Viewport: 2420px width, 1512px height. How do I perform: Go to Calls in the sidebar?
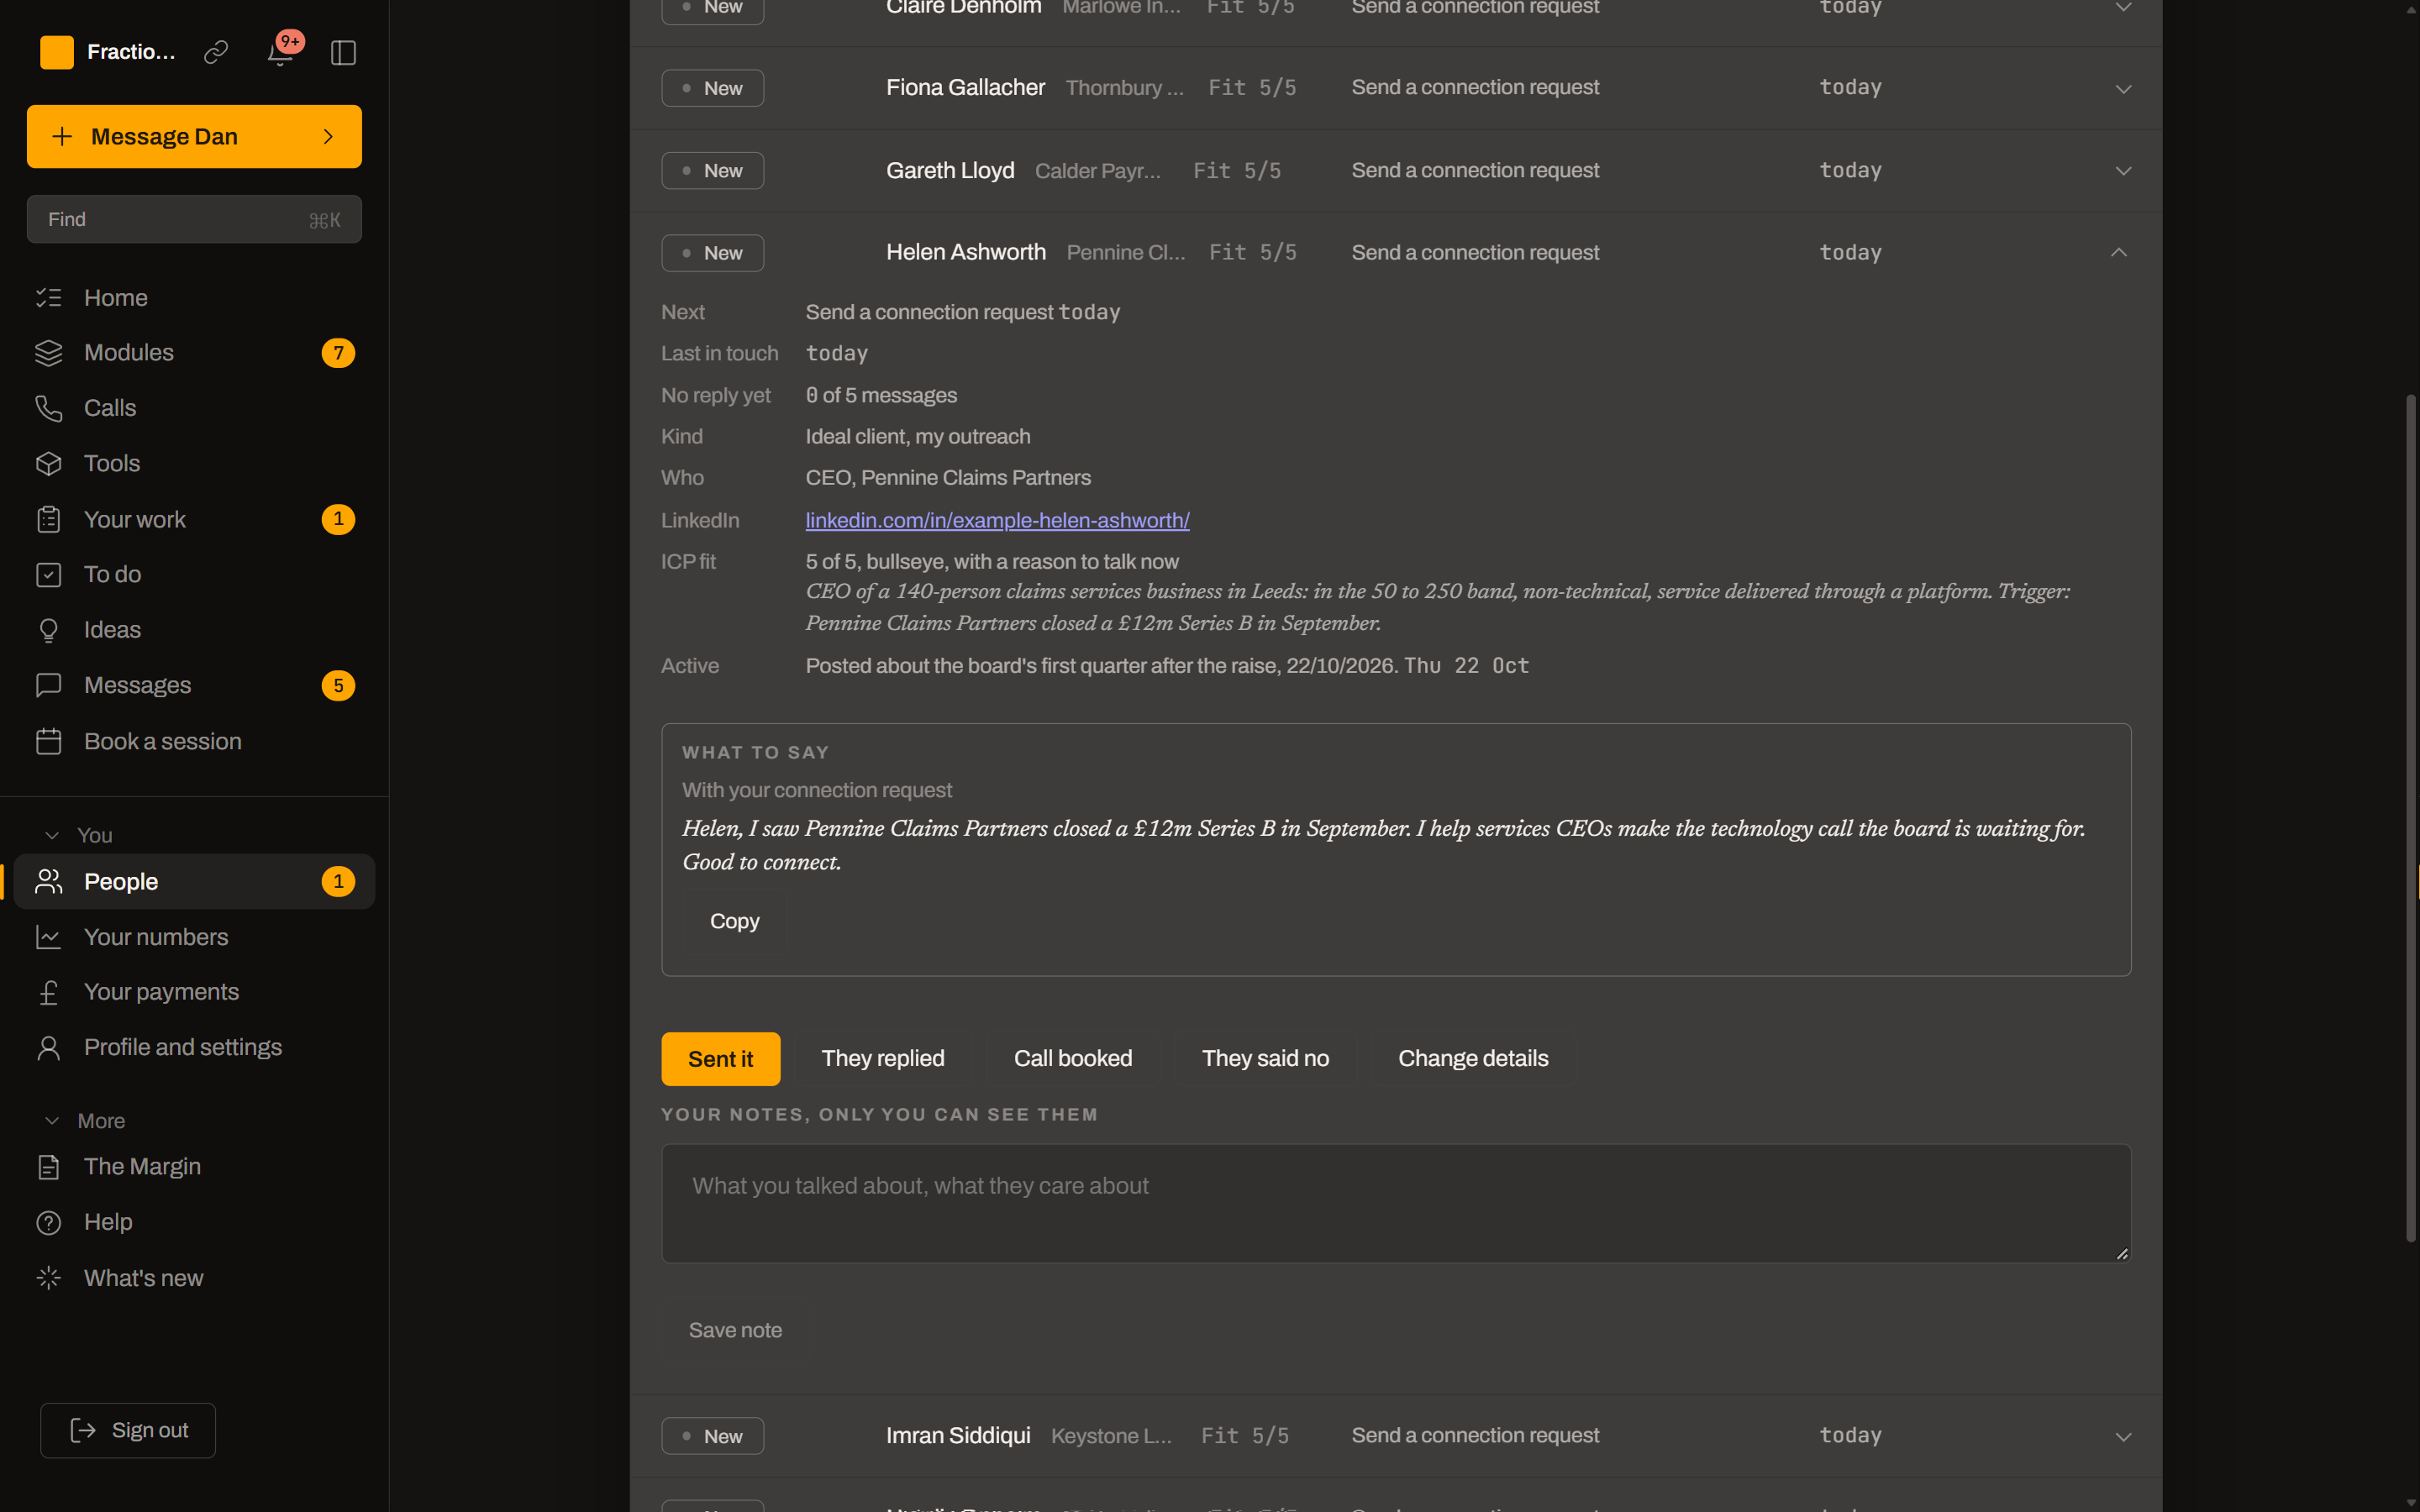pyautogui.click(x=194, y=408)
